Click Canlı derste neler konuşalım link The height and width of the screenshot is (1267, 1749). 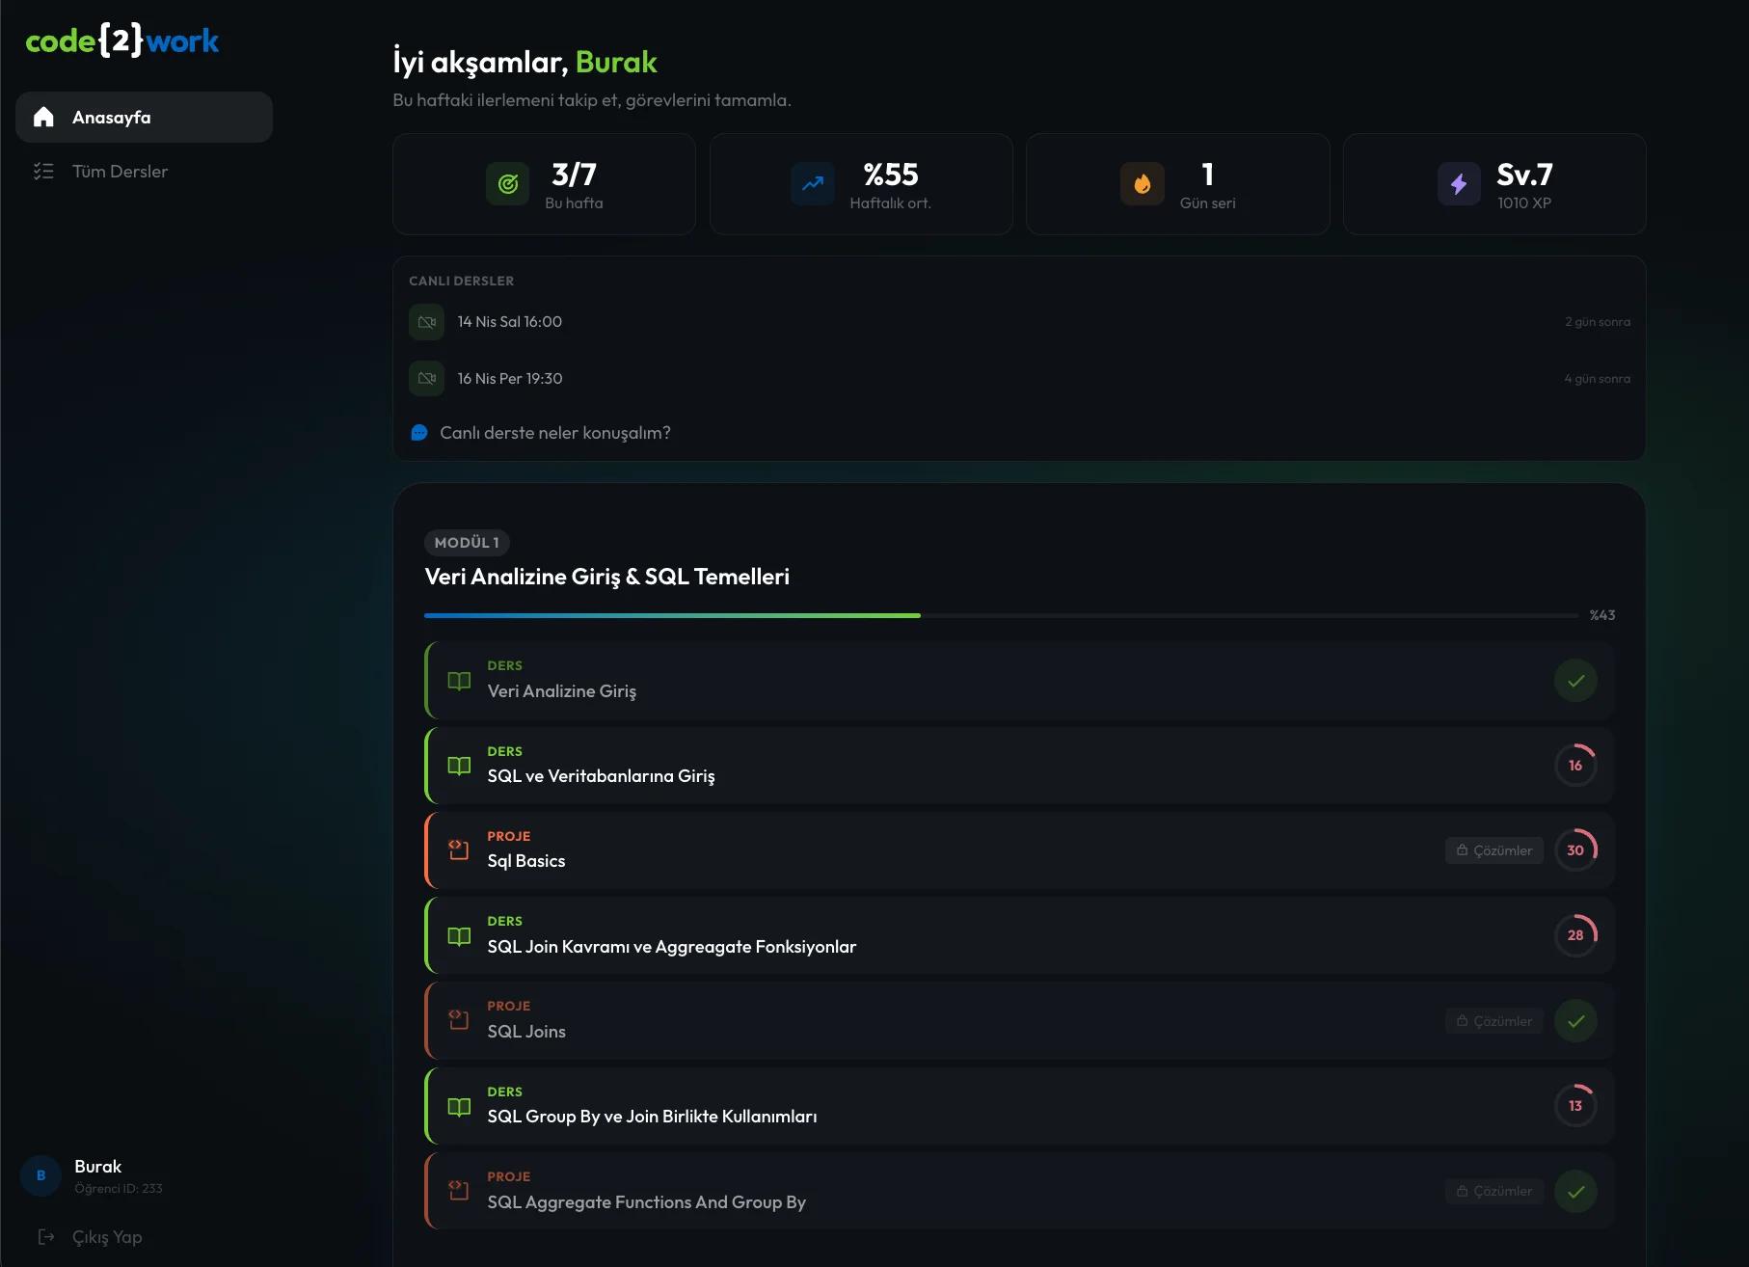[x=554, y=433]
